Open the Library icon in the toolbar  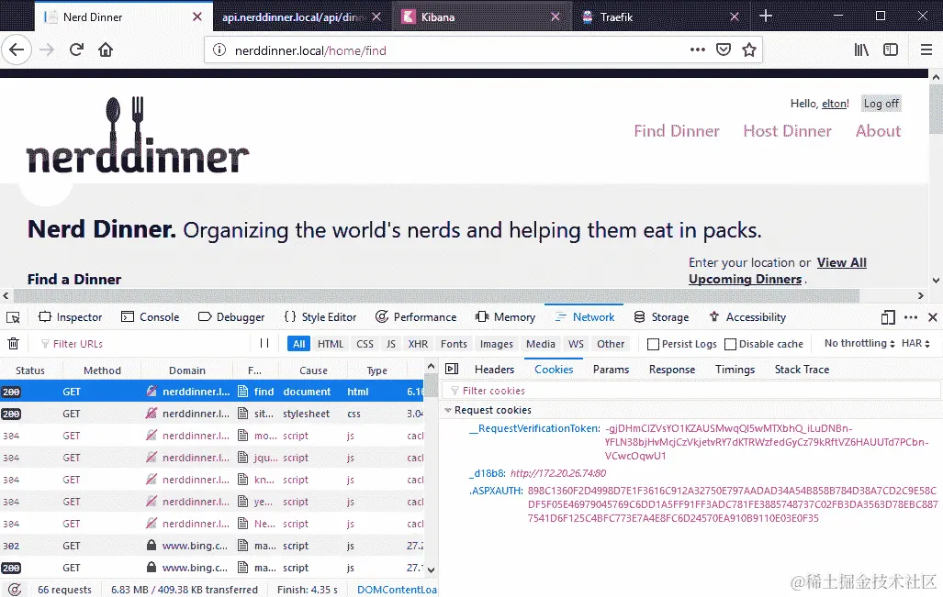tap(861, 50)
